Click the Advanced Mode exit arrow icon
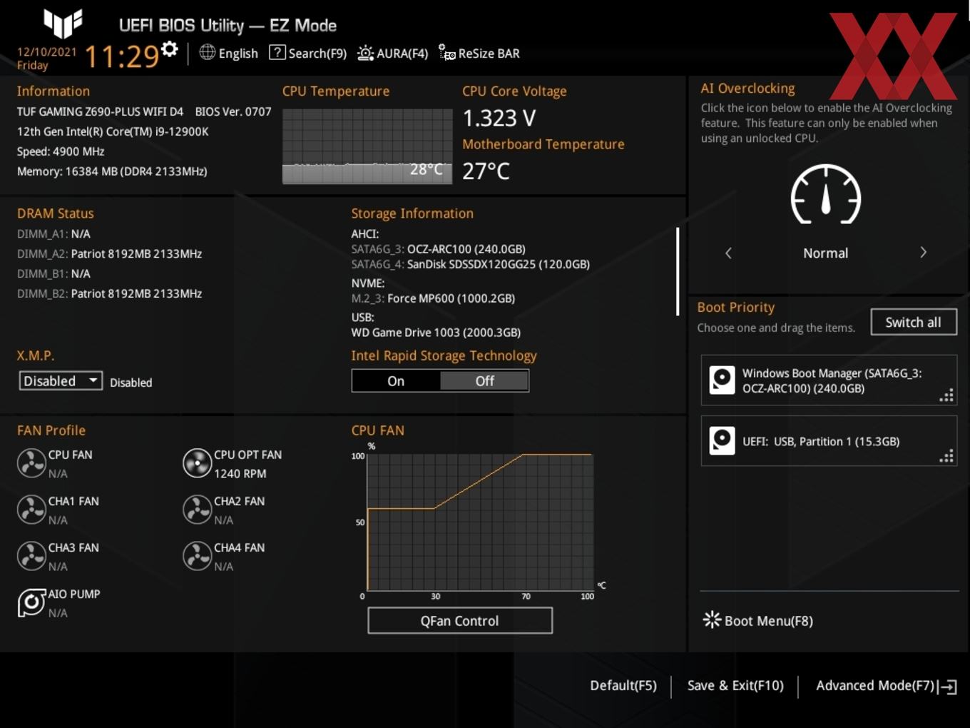The width and height of the screenshot is (970, 728). [948, 687]
